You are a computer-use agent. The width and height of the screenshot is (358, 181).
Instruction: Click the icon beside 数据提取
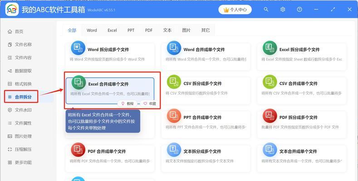[10, 71]
